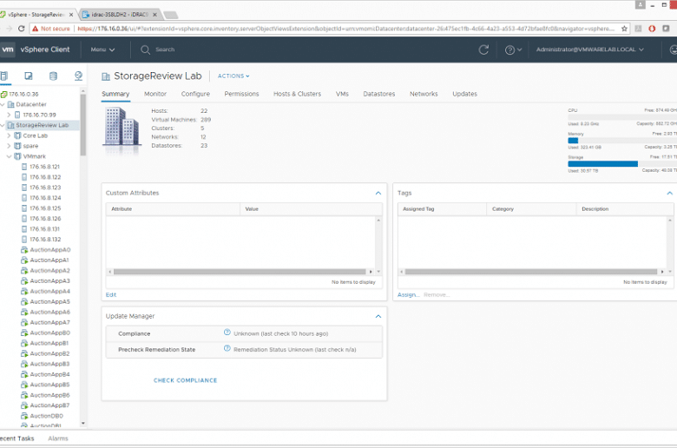Open the Alarms tab at bottom
The image size is (677, 448).
click(58, 438)
